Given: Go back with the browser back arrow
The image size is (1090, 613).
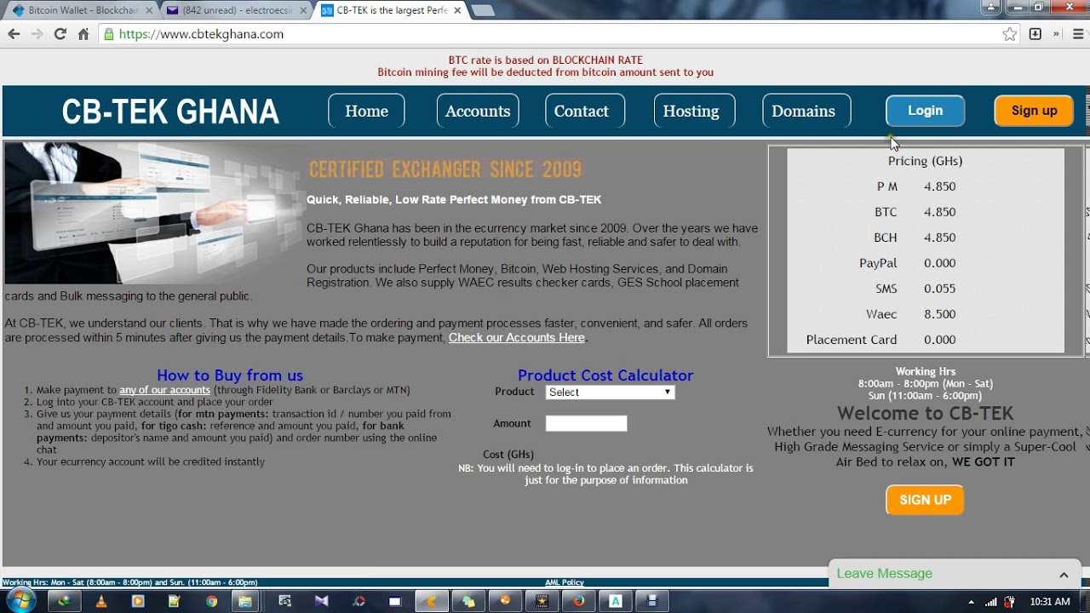Looking at the screenshot, I should click(x=14, y=34).
